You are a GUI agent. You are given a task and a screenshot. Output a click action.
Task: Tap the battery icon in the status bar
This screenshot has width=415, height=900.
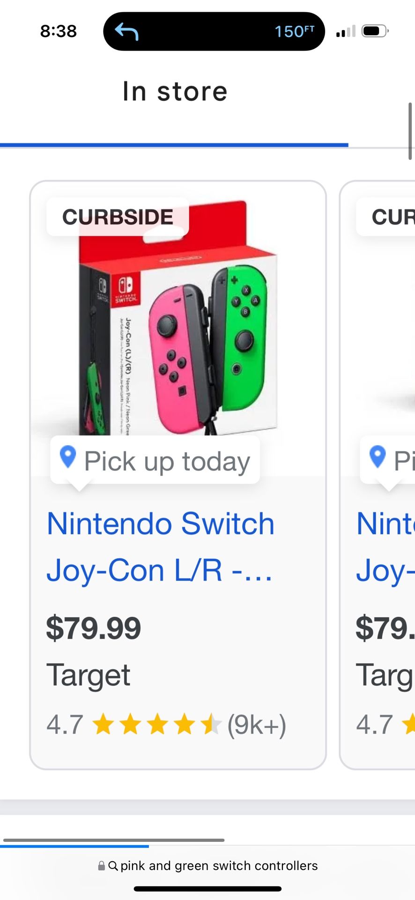point(375,31)
